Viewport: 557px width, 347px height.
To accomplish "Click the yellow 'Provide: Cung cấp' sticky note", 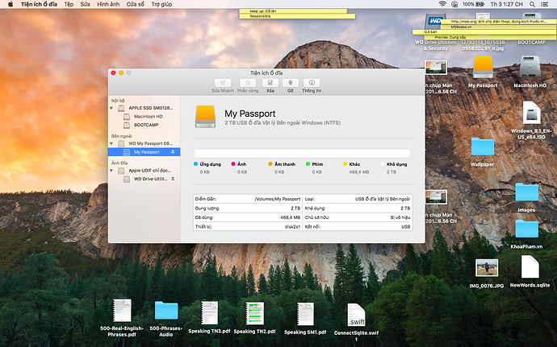I will pos(490,37).
